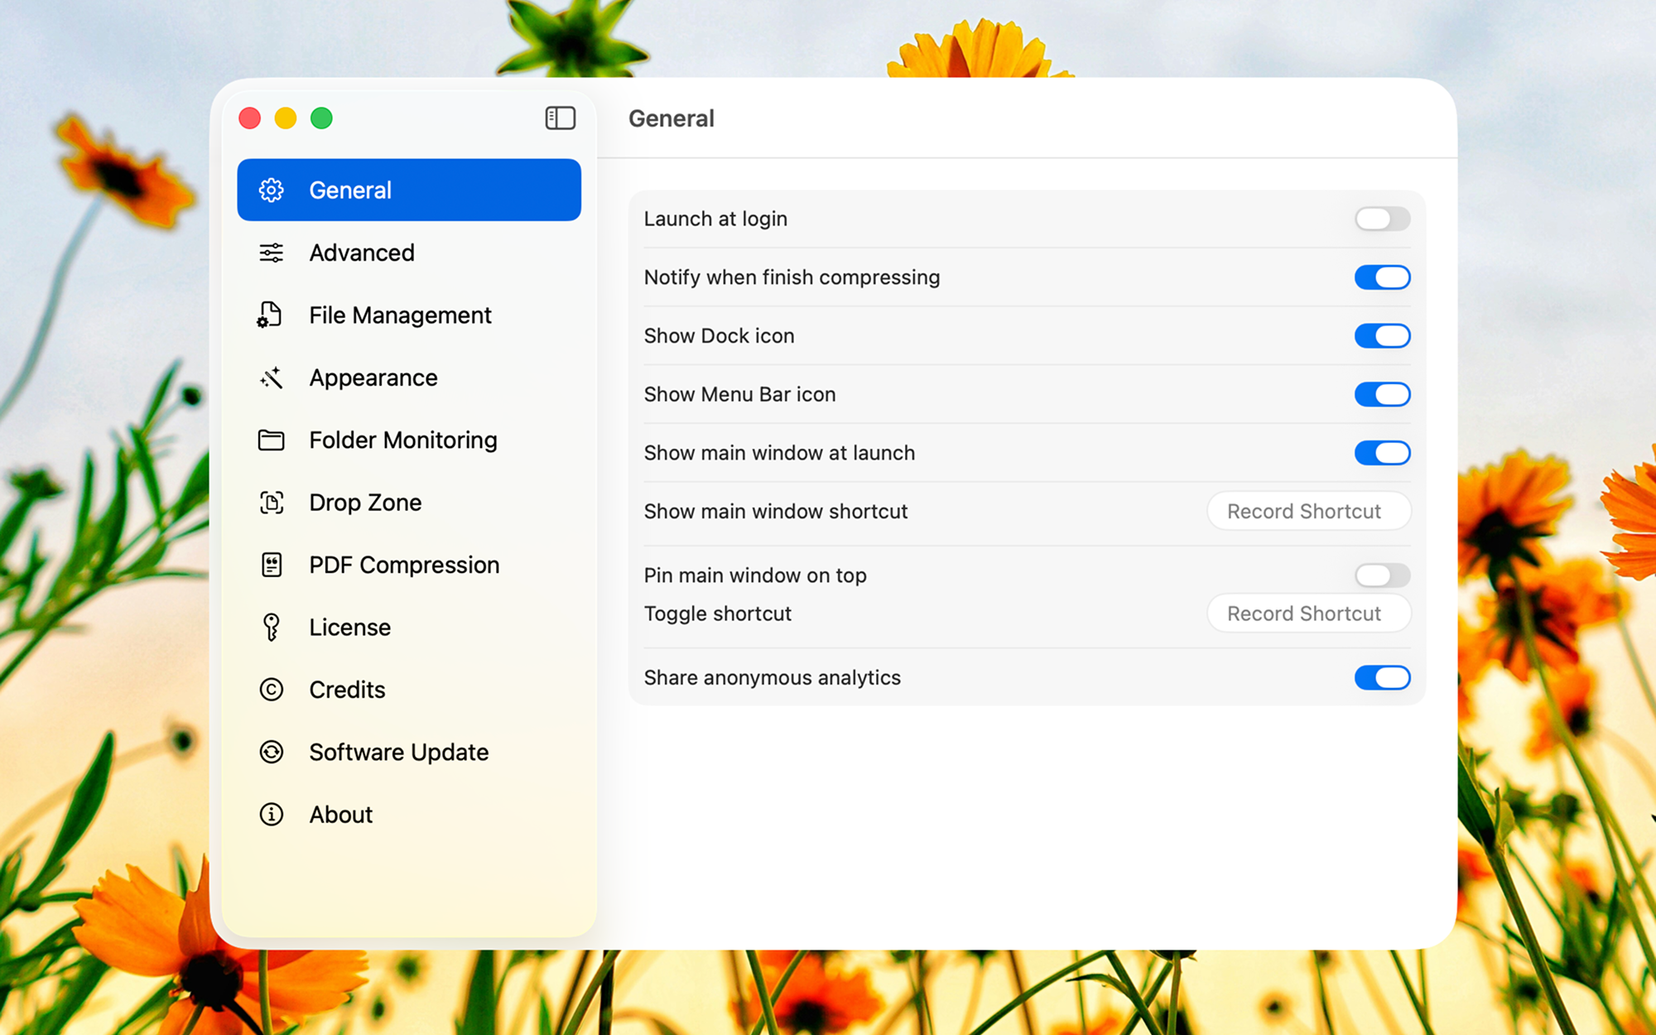The image size is (1656, 1035).
Task: Select the General sidebar item
Action: (408, 190)
